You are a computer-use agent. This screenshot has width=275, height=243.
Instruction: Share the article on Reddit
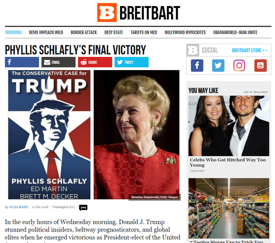[x=95, y=62]
